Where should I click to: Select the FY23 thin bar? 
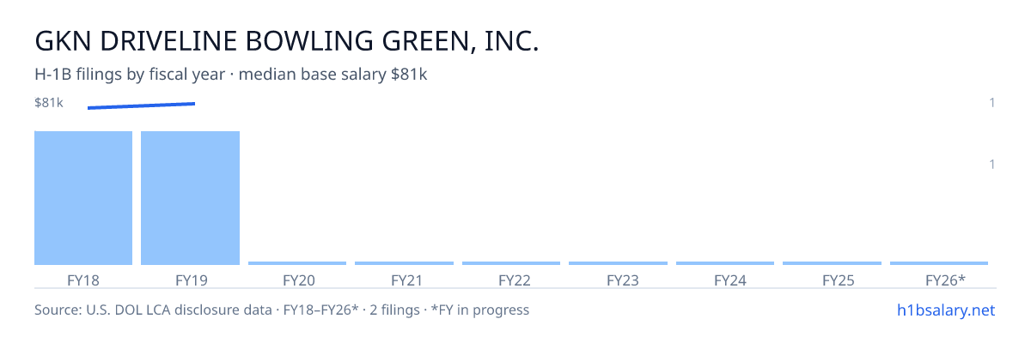pos(618,263)
